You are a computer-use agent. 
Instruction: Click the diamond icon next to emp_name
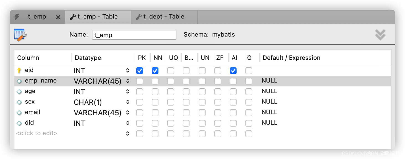pyautogui.click(x=19, y=81)
